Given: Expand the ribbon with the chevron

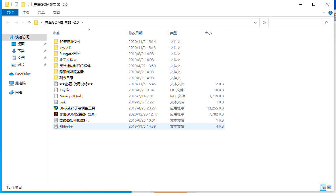Looking at the screenshot, I should point(324,13).
